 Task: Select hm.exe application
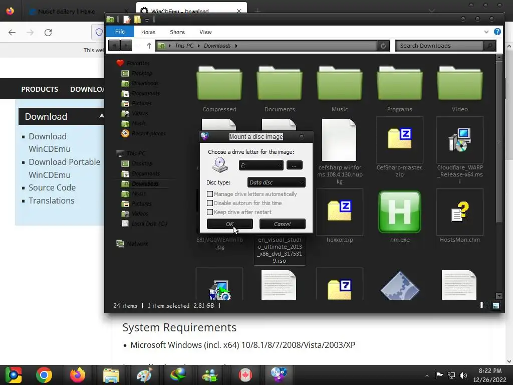[x=399, y=216]
